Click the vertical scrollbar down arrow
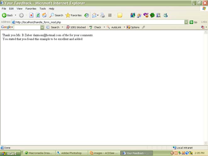Viewport: 208px width, 156px height. coord(205,143)
